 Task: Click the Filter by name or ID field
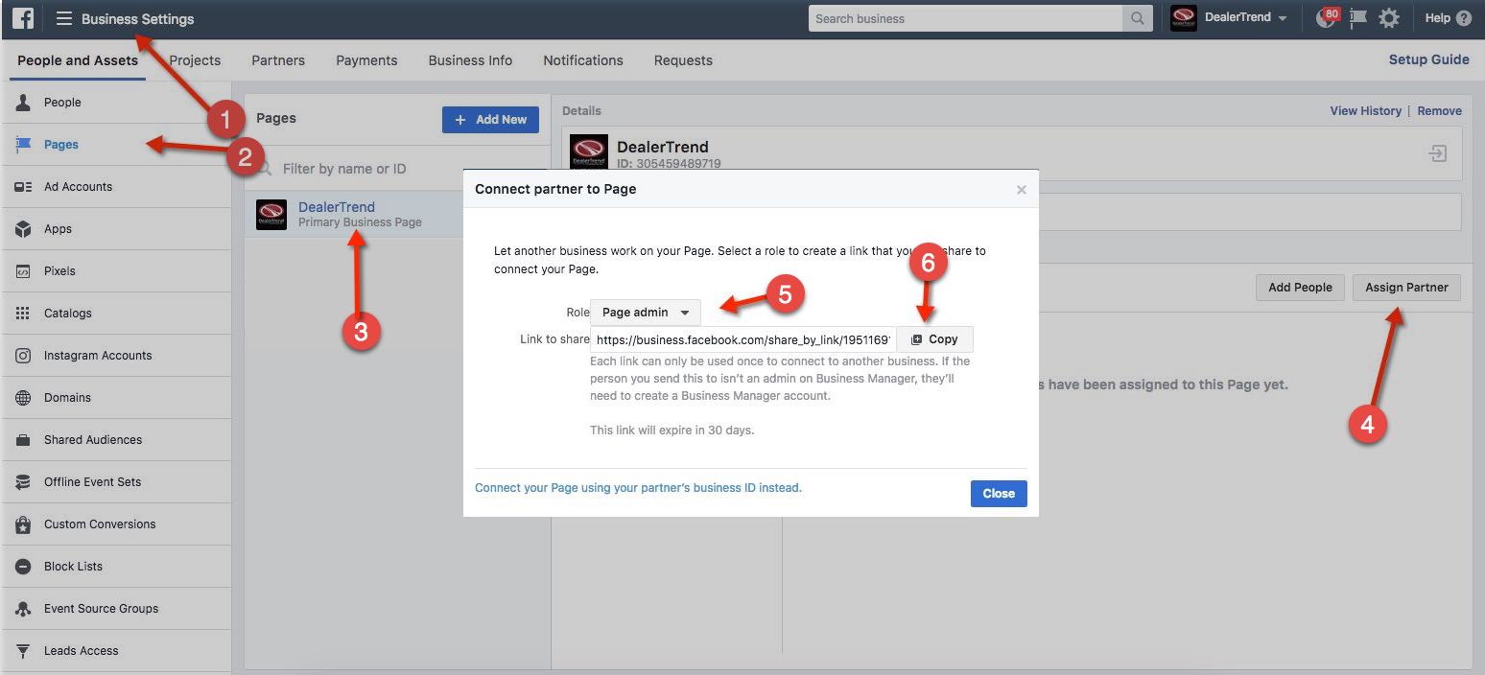pos(398,169)
